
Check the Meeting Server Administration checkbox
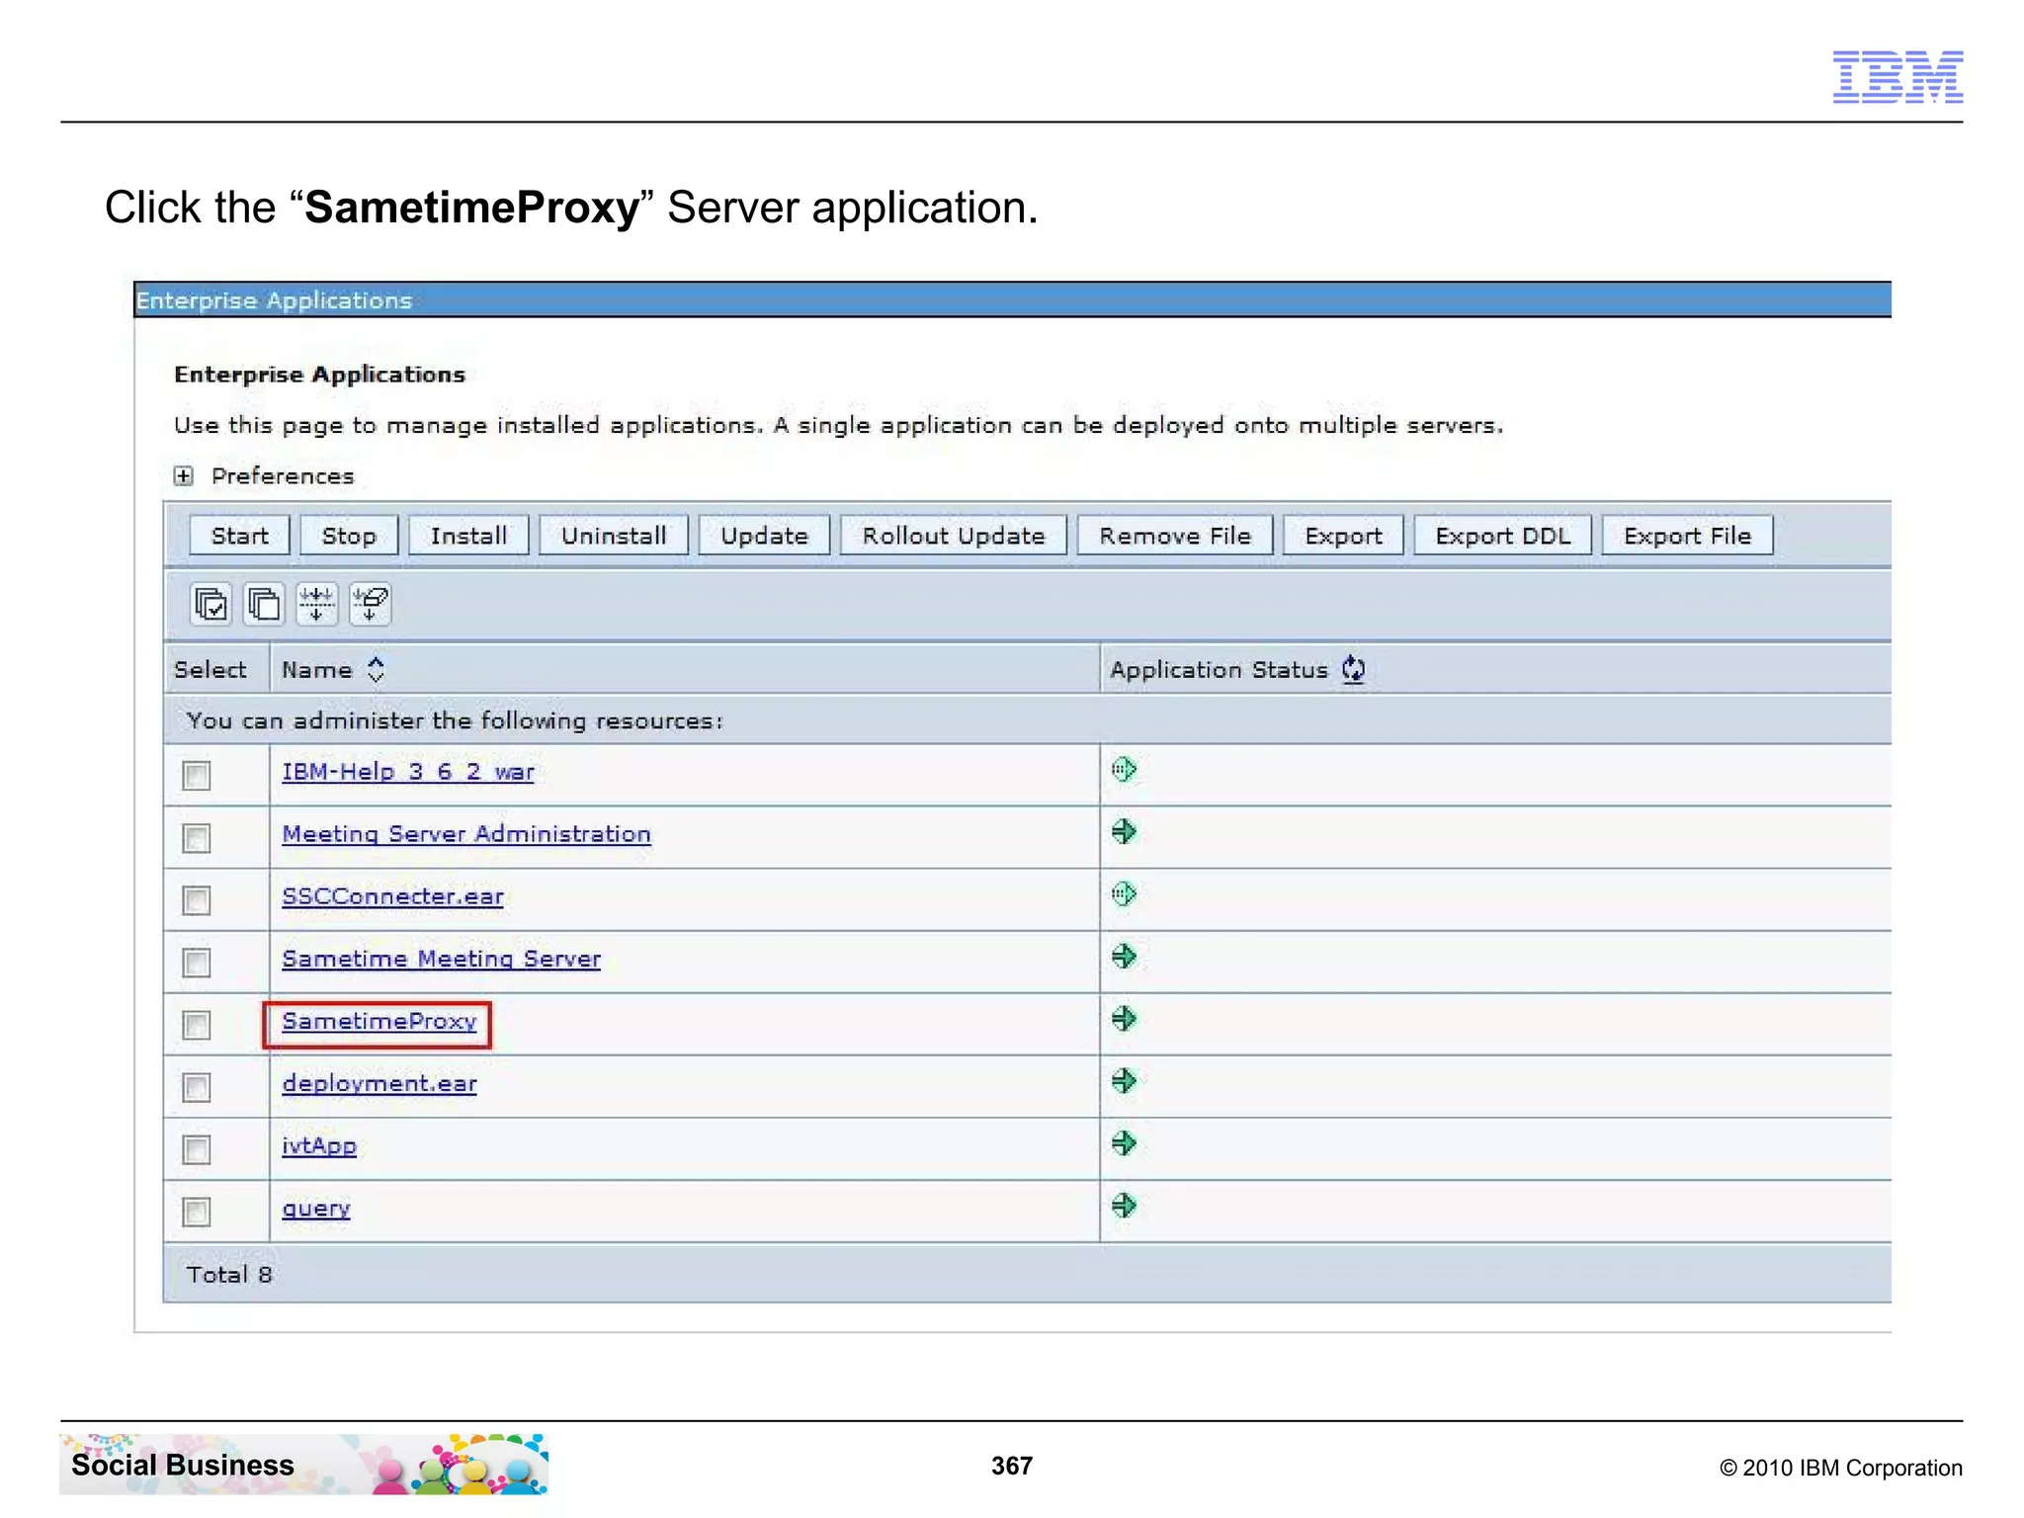(x=197, y=838)
